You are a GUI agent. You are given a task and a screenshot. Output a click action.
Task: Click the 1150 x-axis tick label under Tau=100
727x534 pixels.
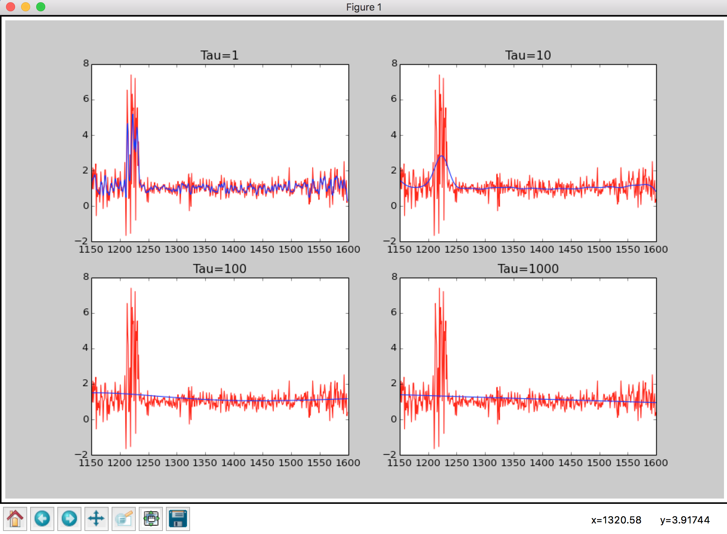91,463
